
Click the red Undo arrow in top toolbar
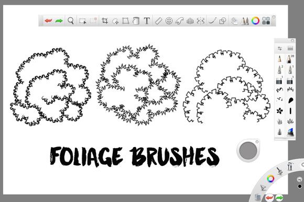tap(48, 20)
